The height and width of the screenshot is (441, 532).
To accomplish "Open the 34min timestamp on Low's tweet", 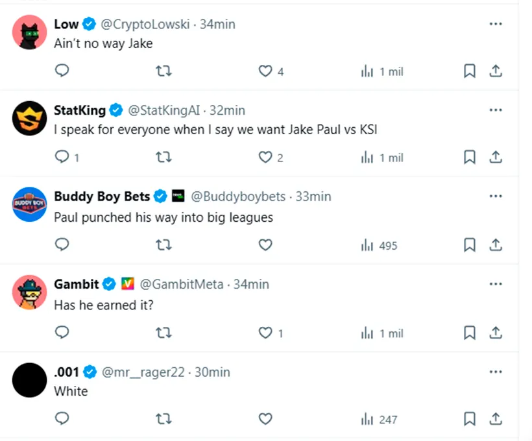I will tap(217, 24).
